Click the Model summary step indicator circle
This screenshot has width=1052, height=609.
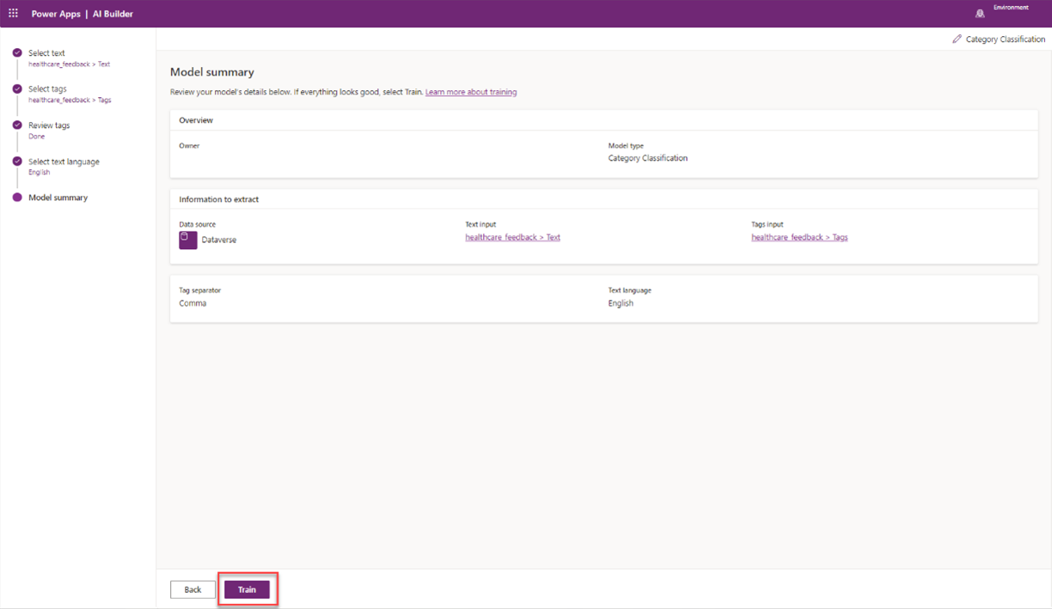pos(16,197)
